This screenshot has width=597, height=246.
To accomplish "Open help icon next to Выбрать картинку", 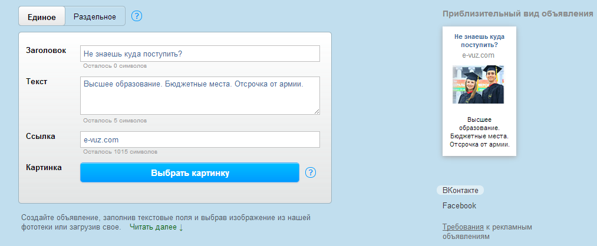I will [311, 172].
